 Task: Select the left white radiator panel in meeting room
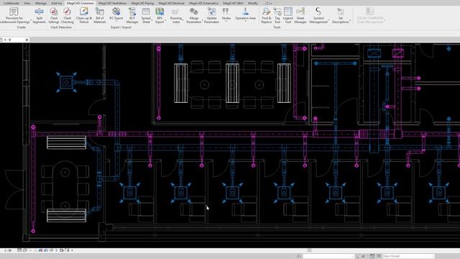coord(181,83)
